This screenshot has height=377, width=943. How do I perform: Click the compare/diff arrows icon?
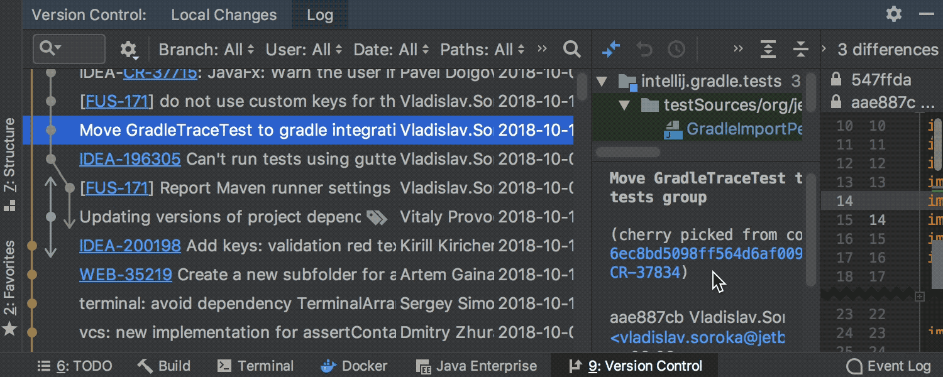(x=611, y=49)
